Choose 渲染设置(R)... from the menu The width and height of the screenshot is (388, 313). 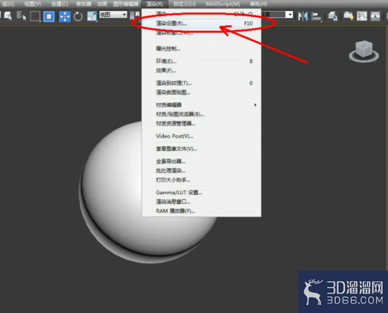(x=201, y=23)
